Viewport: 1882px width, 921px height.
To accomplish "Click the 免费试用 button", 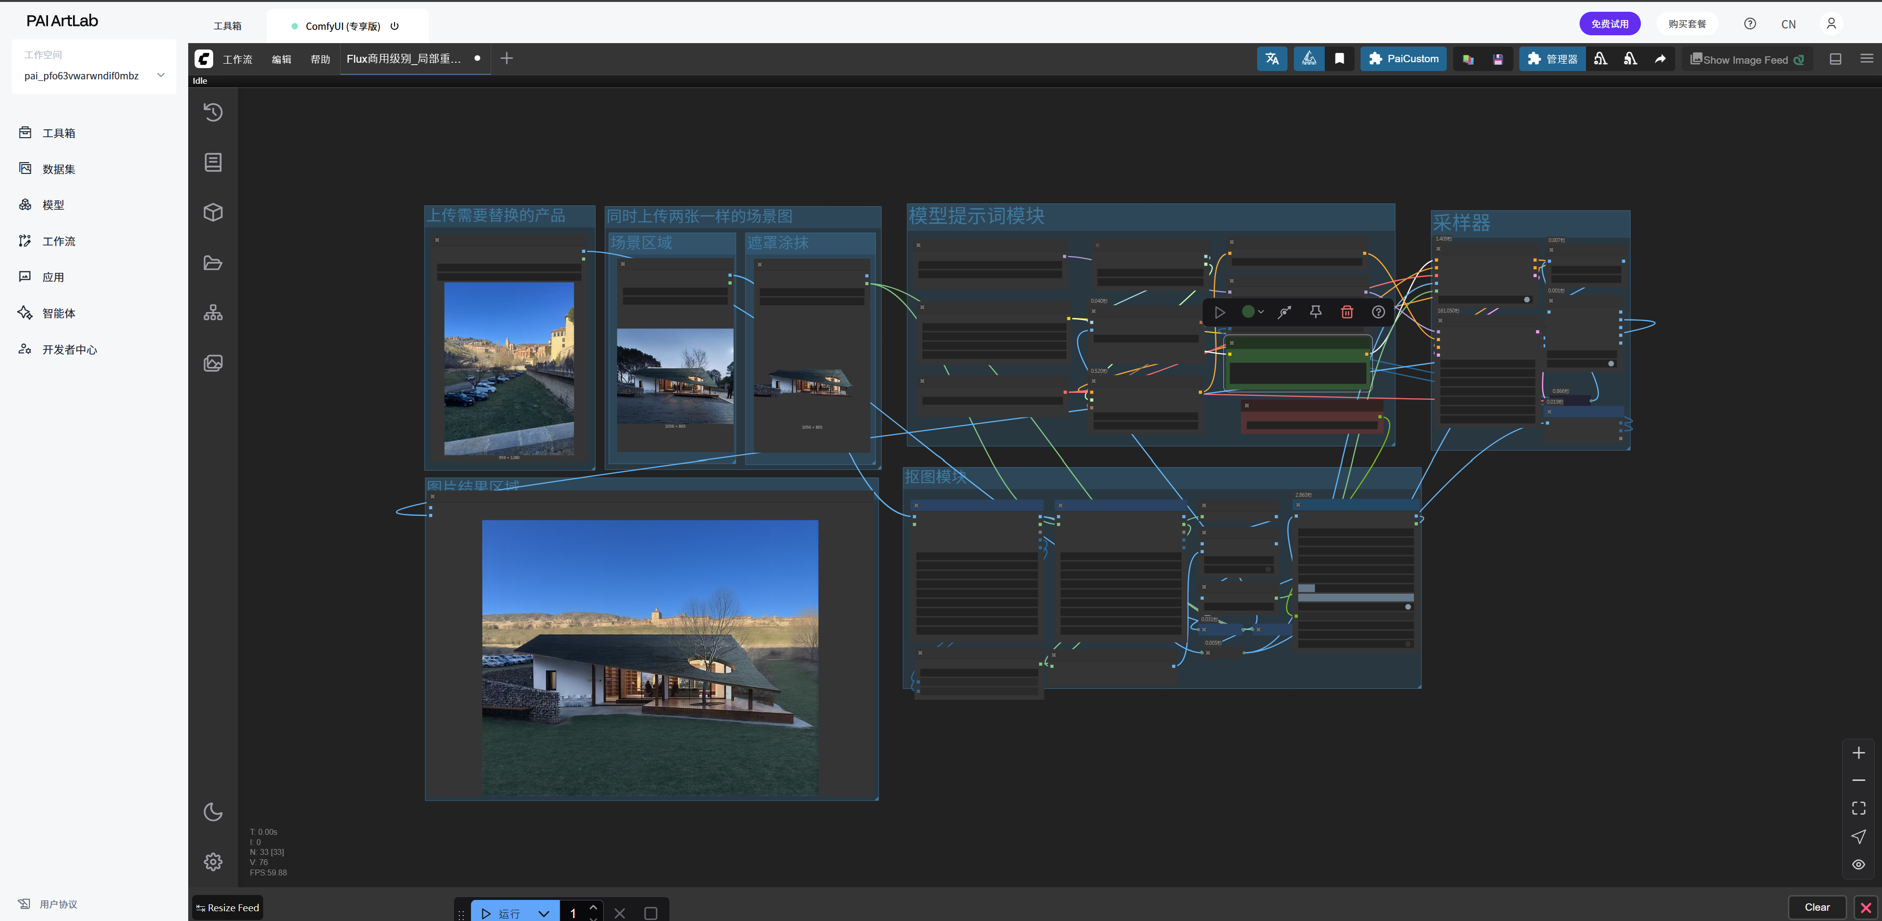I will pyautogui.click(x=1610, y=24).
